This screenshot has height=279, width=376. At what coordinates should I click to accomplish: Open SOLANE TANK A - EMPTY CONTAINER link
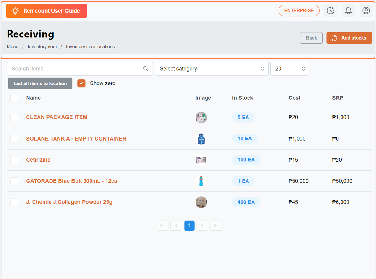click(76, 139)
